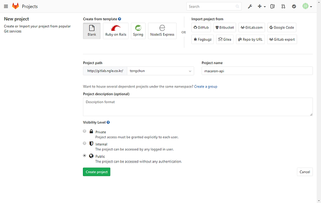Click the Private lock icon

(x=91, y=131)
